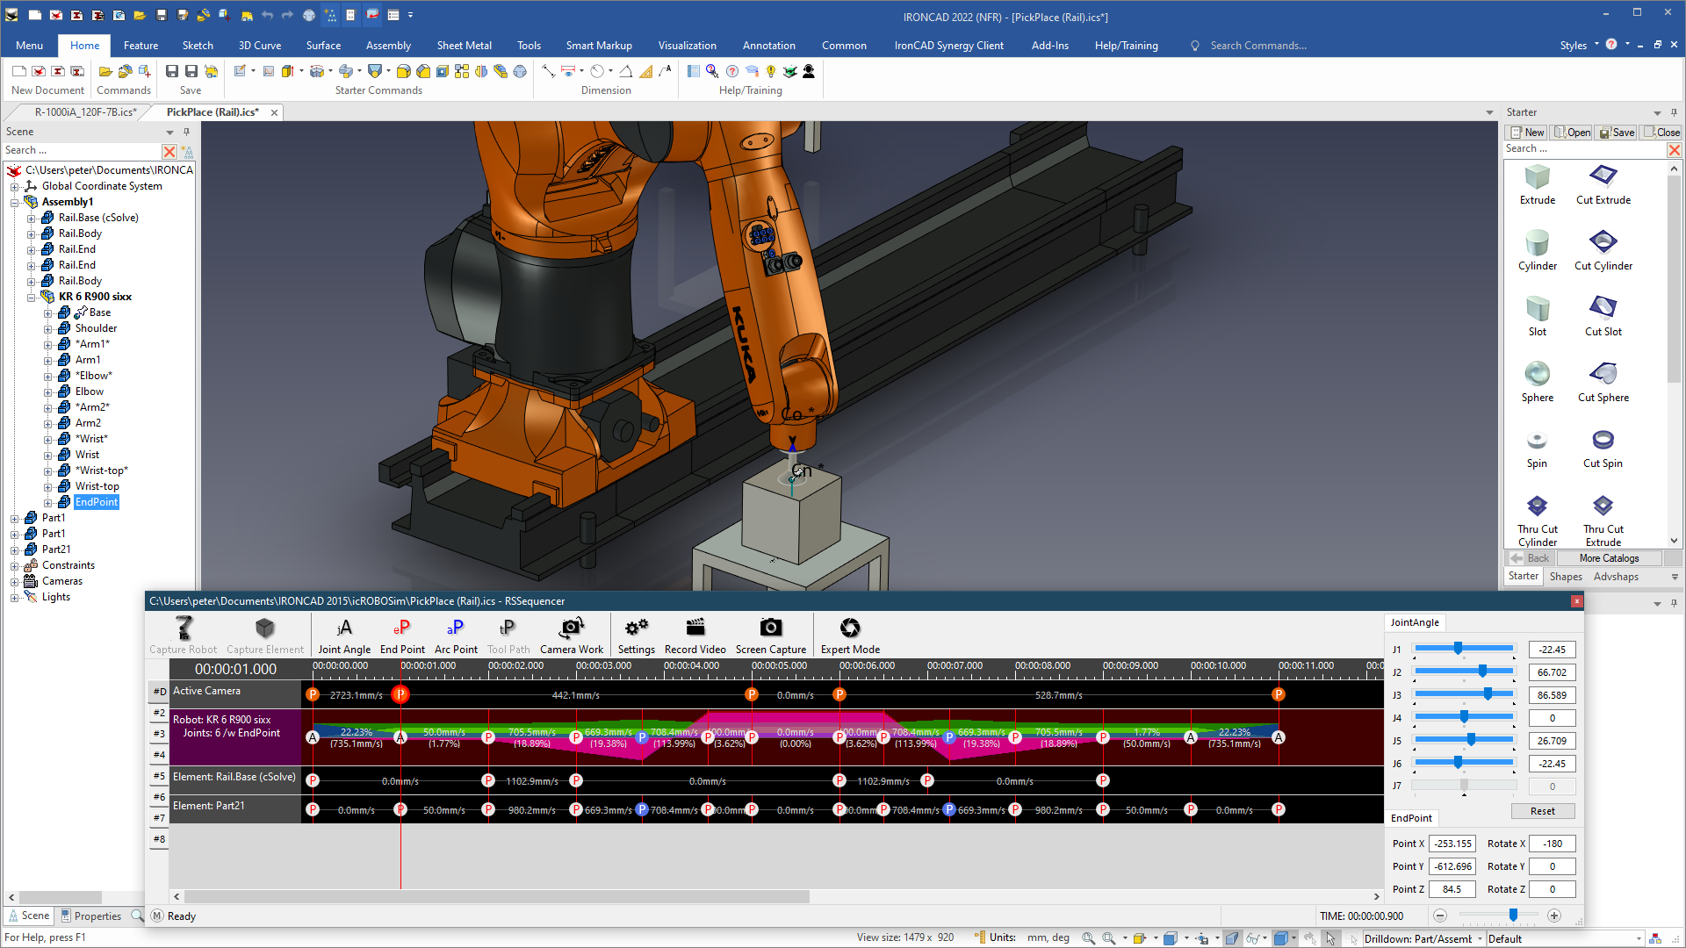The height and width of the screenshot is (948, 1686).
Task: Expand the Constraints tree node
Action: [15, 566]
